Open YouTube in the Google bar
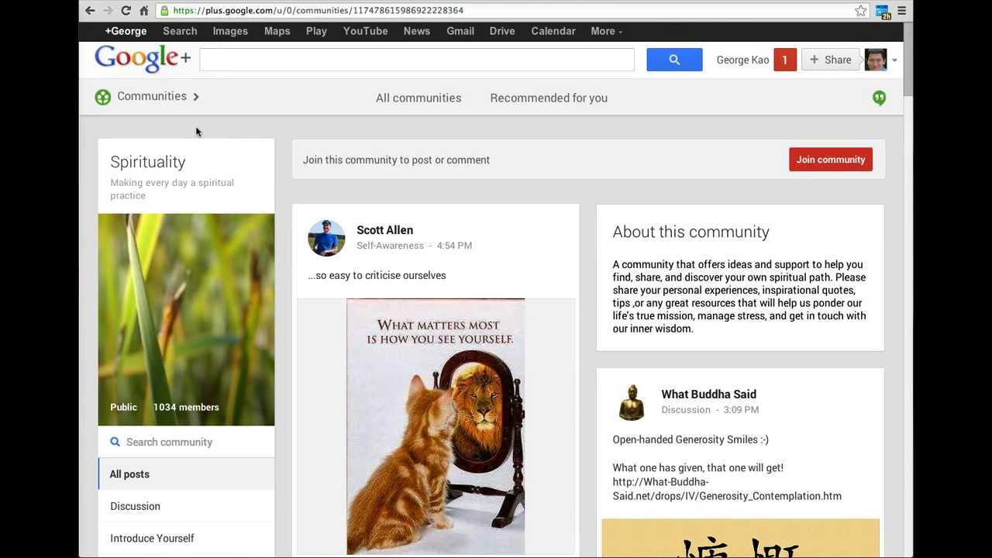992x558 pixels. coord(365,31)
